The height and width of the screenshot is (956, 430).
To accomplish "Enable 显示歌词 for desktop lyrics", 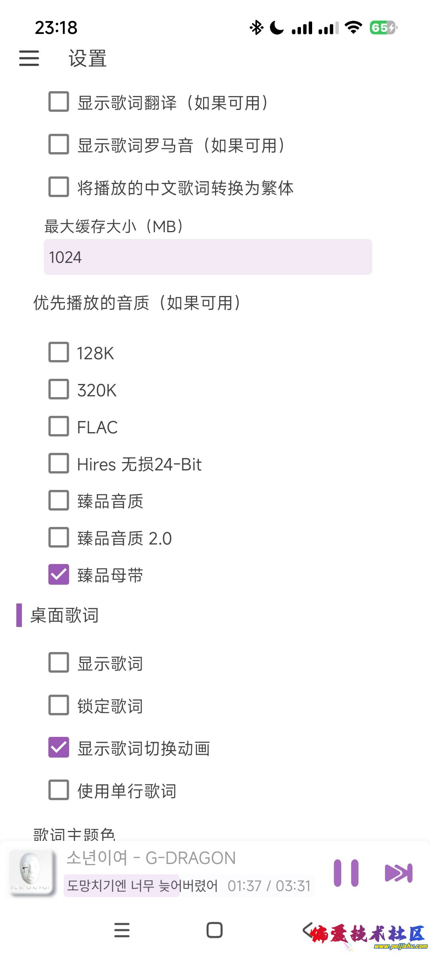I will pyautogui.click(x=59, y=662).
